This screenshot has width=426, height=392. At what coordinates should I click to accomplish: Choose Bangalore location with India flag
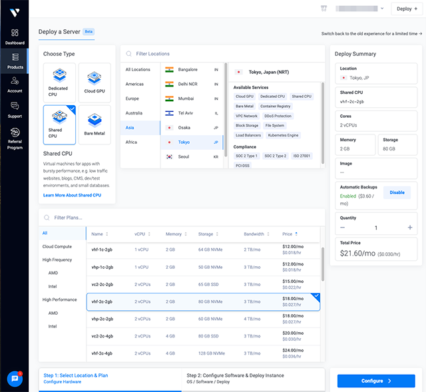[192, 70]
